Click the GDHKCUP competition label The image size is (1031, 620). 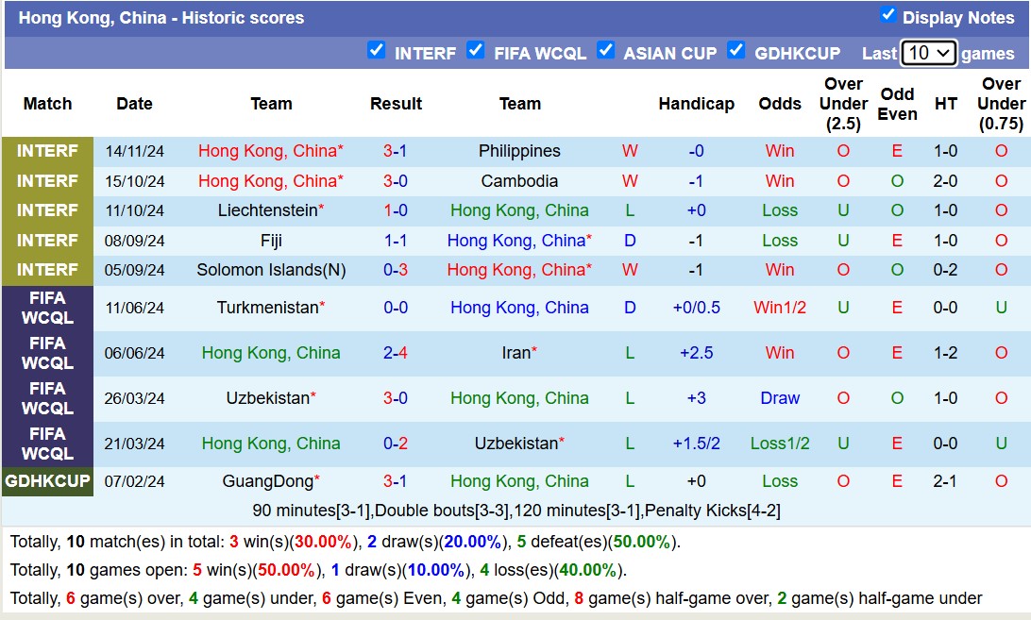47,481
